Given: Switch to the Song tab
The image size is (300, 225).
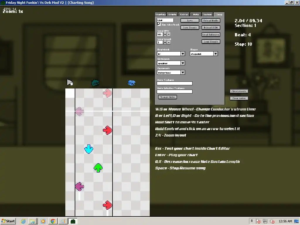Looking at the screenshot, I should click(x=219, y=14).
